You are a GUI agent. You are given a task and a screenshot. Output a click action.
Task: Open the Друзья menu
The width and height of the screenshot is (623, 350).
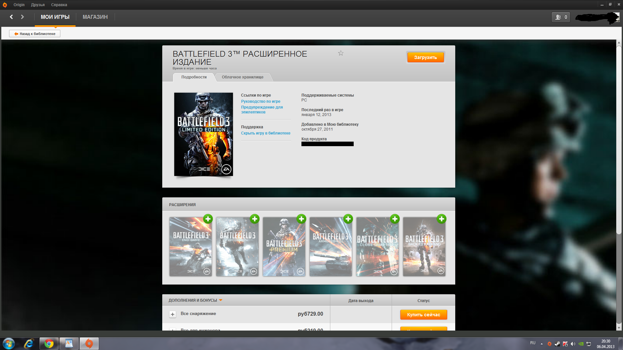click(38, 5)
